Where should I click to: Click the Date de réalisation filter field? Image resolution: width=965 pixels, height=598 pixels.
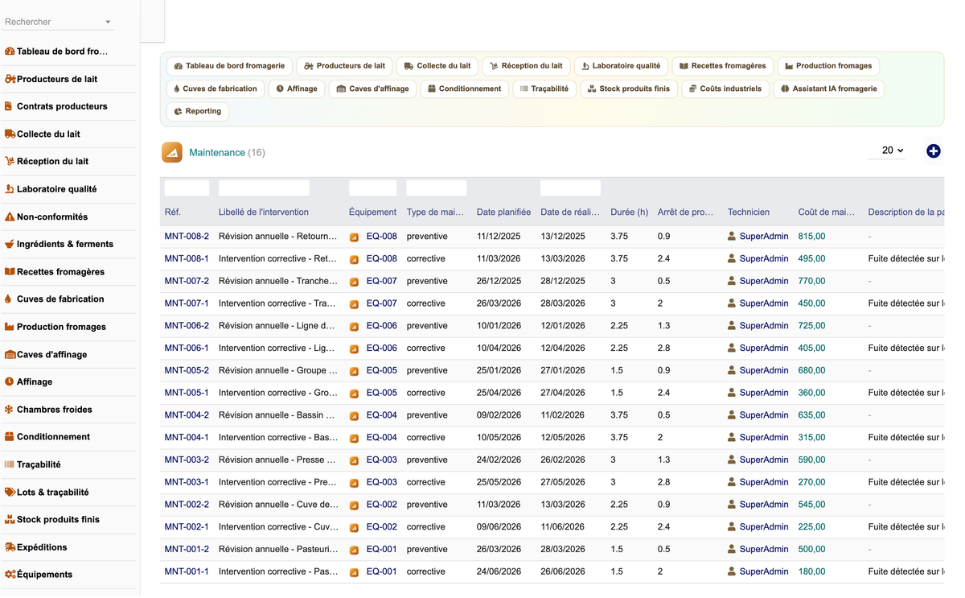[x=570, y=188]
